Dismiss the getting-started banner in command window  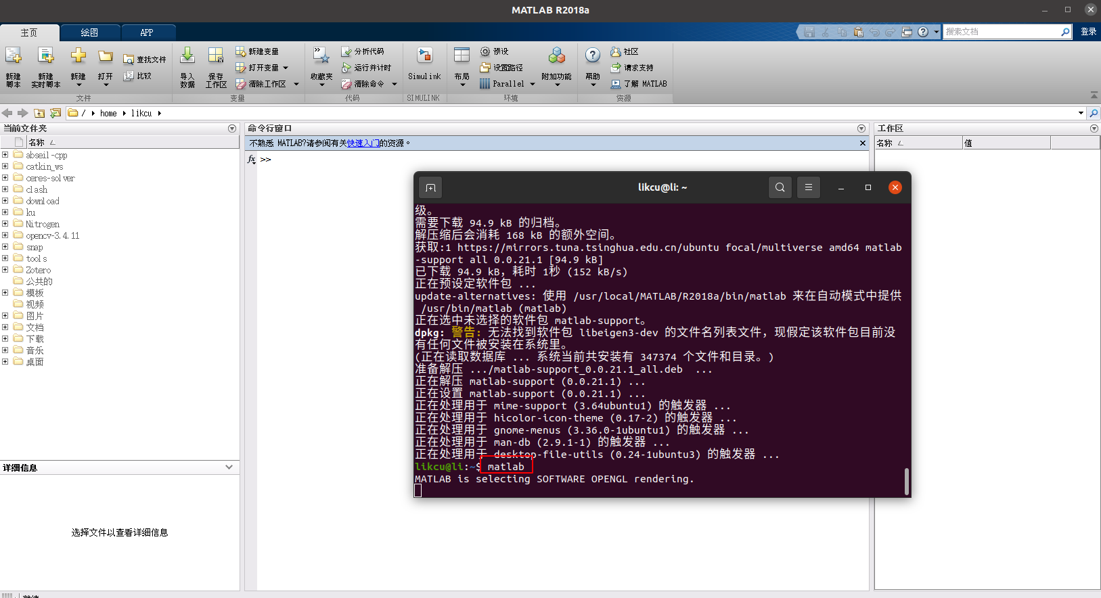[863, 143]
